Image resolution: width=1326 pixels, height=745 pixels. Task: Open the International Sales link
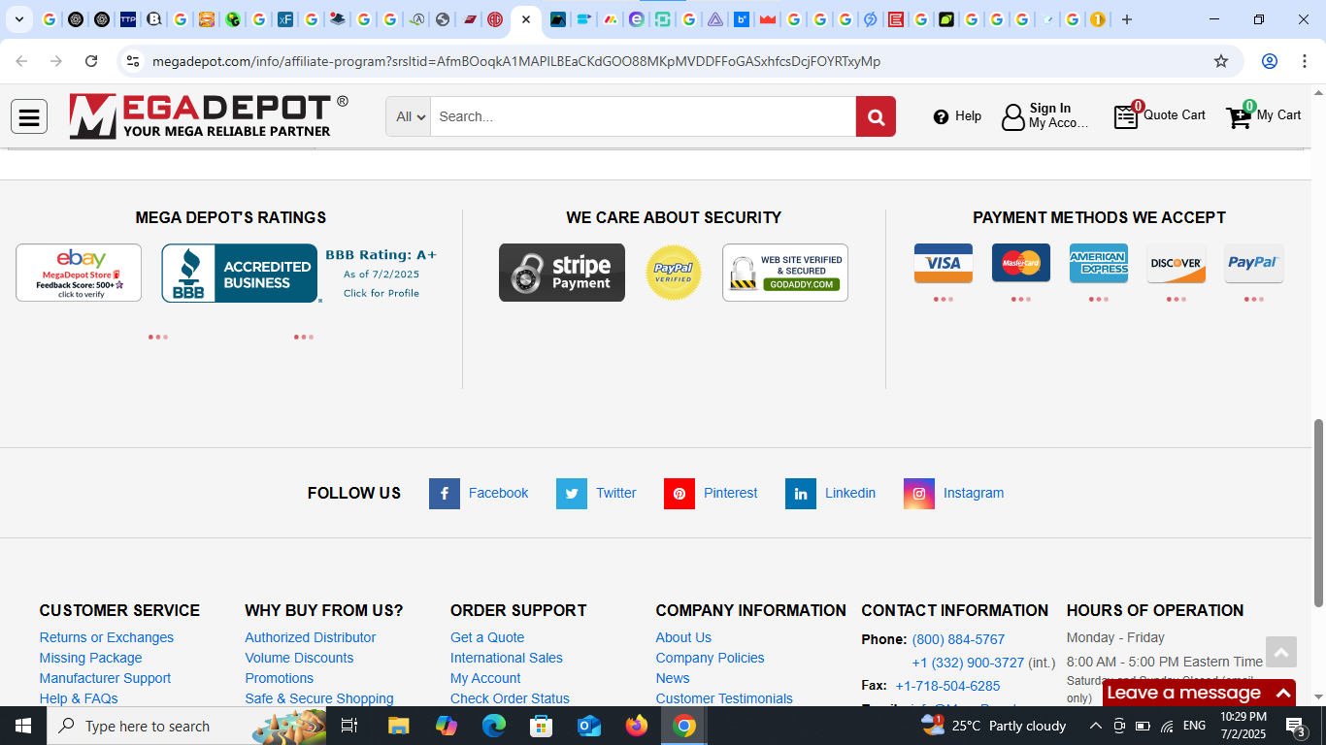click(x=507, y=658)
